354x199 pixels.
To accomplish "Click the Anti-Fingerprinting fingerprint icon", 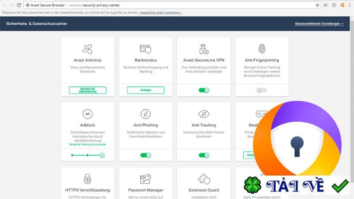I will tap(262, 49).
